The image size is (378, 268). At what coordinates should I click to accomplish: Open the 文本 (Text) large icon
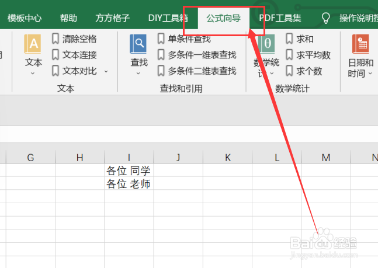tap(33, 44)
